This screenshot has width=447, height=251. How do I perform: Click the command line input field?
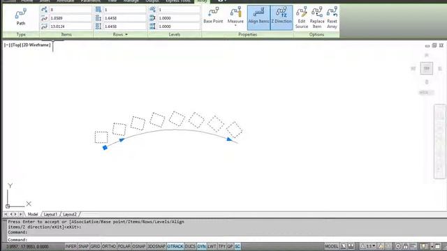(226, 240)
